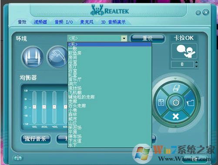Adjust the 400 Hz equalizer slider

tap(54, 107)
